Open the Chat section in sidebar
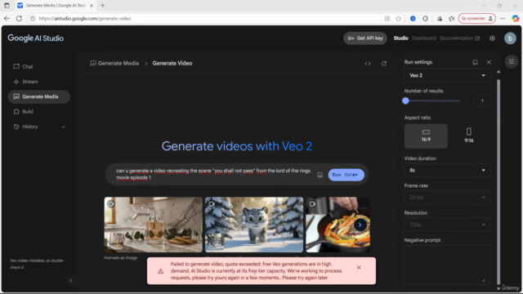The height and width of the screenshot is (294, 523). pyautogui.click(x=23, y=67)
